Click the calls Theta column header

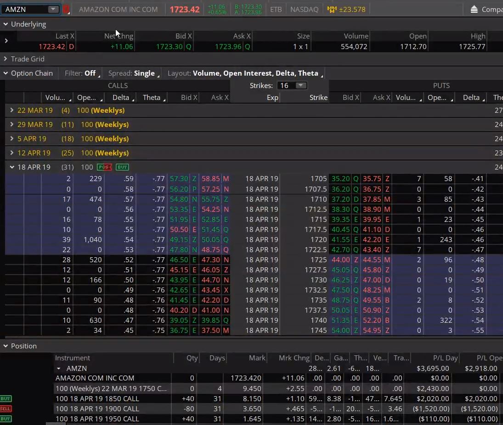coord(151,97)
